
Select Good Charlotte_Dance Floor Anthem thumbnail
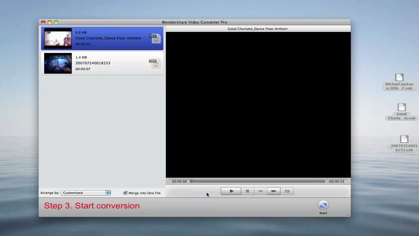[x=58, y=38]
